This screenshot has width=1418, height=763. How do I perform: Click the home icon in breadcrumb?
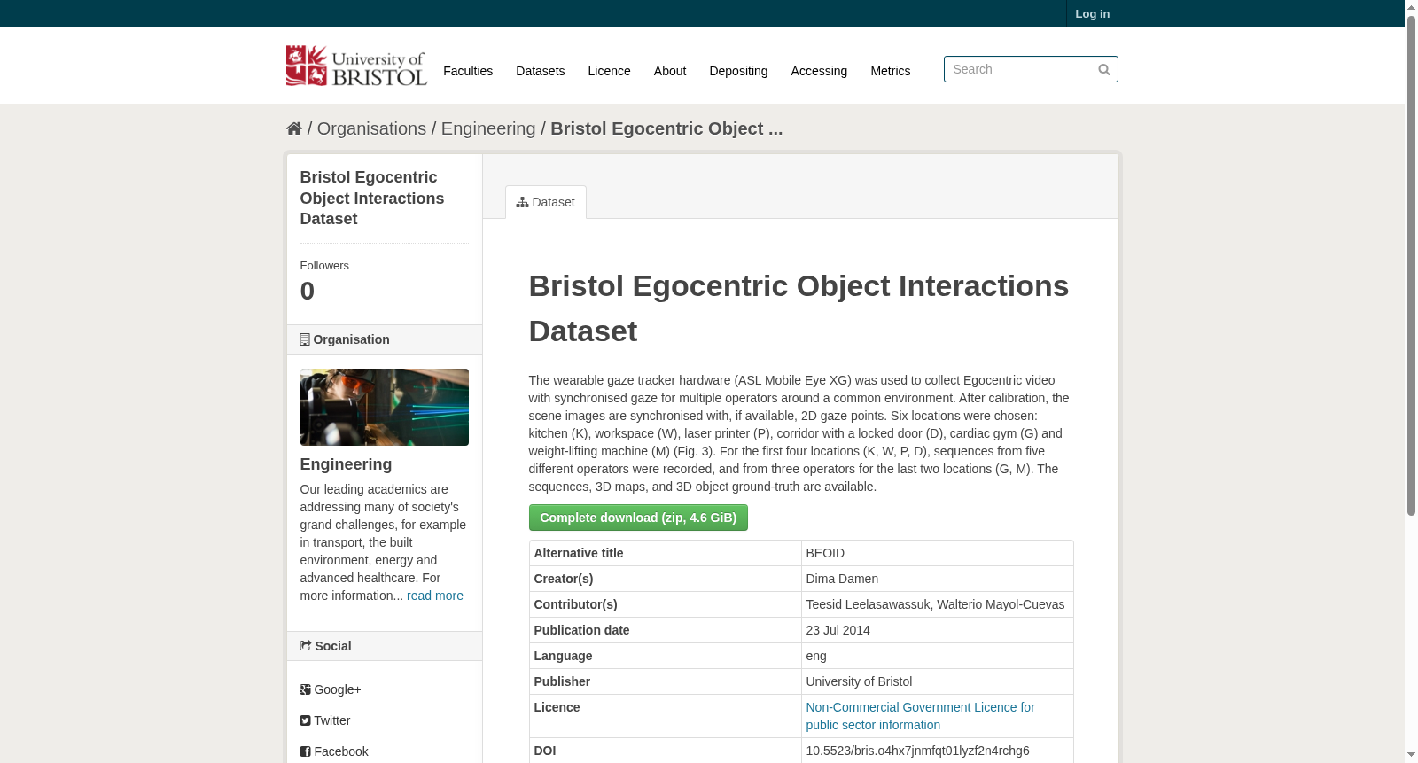294,128
